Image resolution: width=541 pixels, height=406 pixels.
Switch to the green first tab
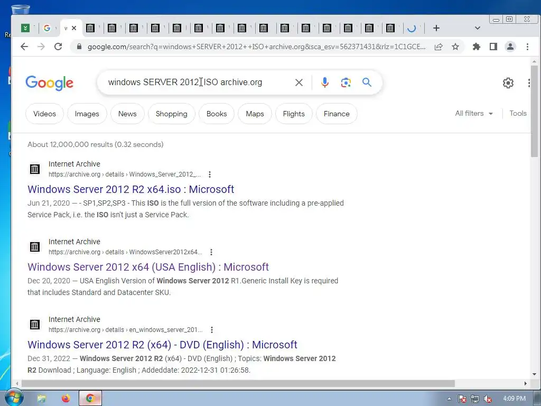tap(25, 28)
